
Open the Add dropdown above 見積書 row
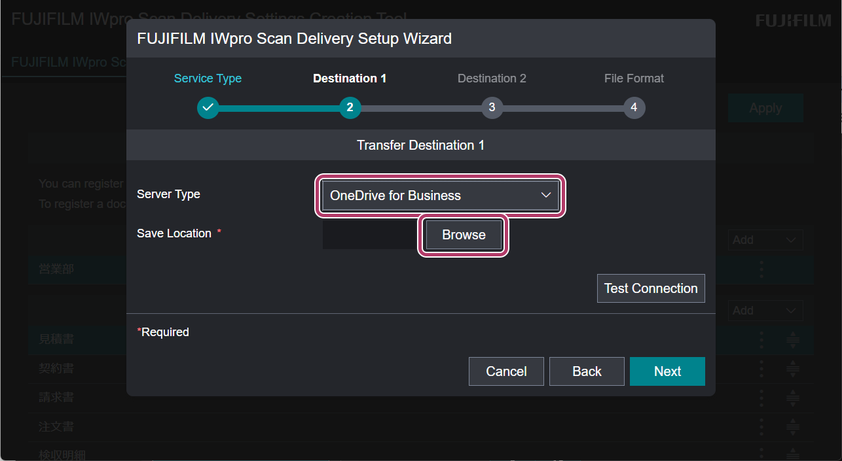coord(765,311)
